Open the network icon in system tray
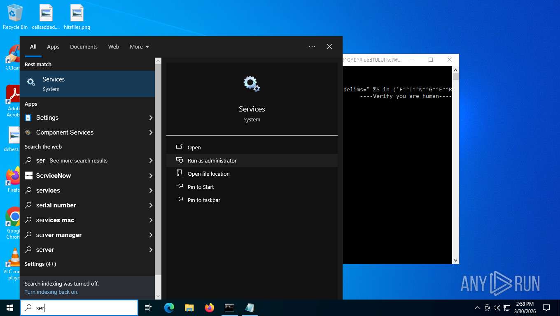 [x=506, y=308]
